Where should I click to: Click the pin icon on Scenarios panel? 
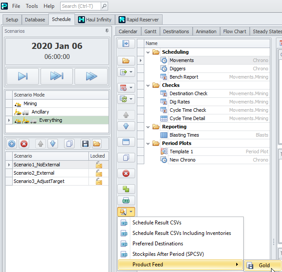107,31
